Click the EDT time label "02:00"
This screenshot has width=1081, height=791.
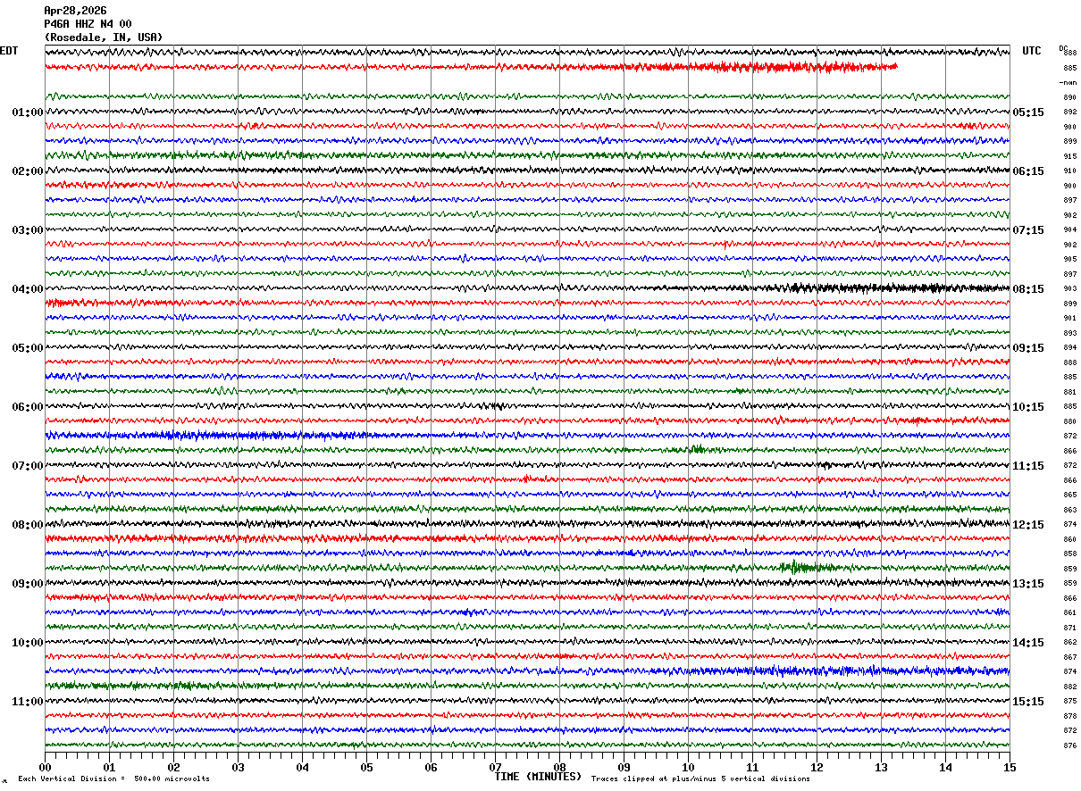click(x=28, y=171)
